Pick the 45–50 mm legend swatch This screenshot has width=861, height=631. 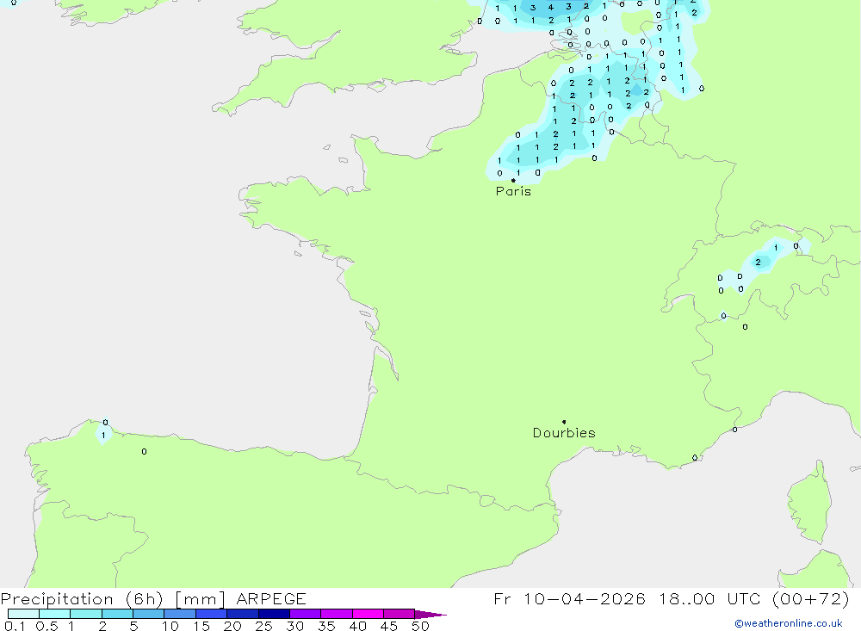point(400,614)
